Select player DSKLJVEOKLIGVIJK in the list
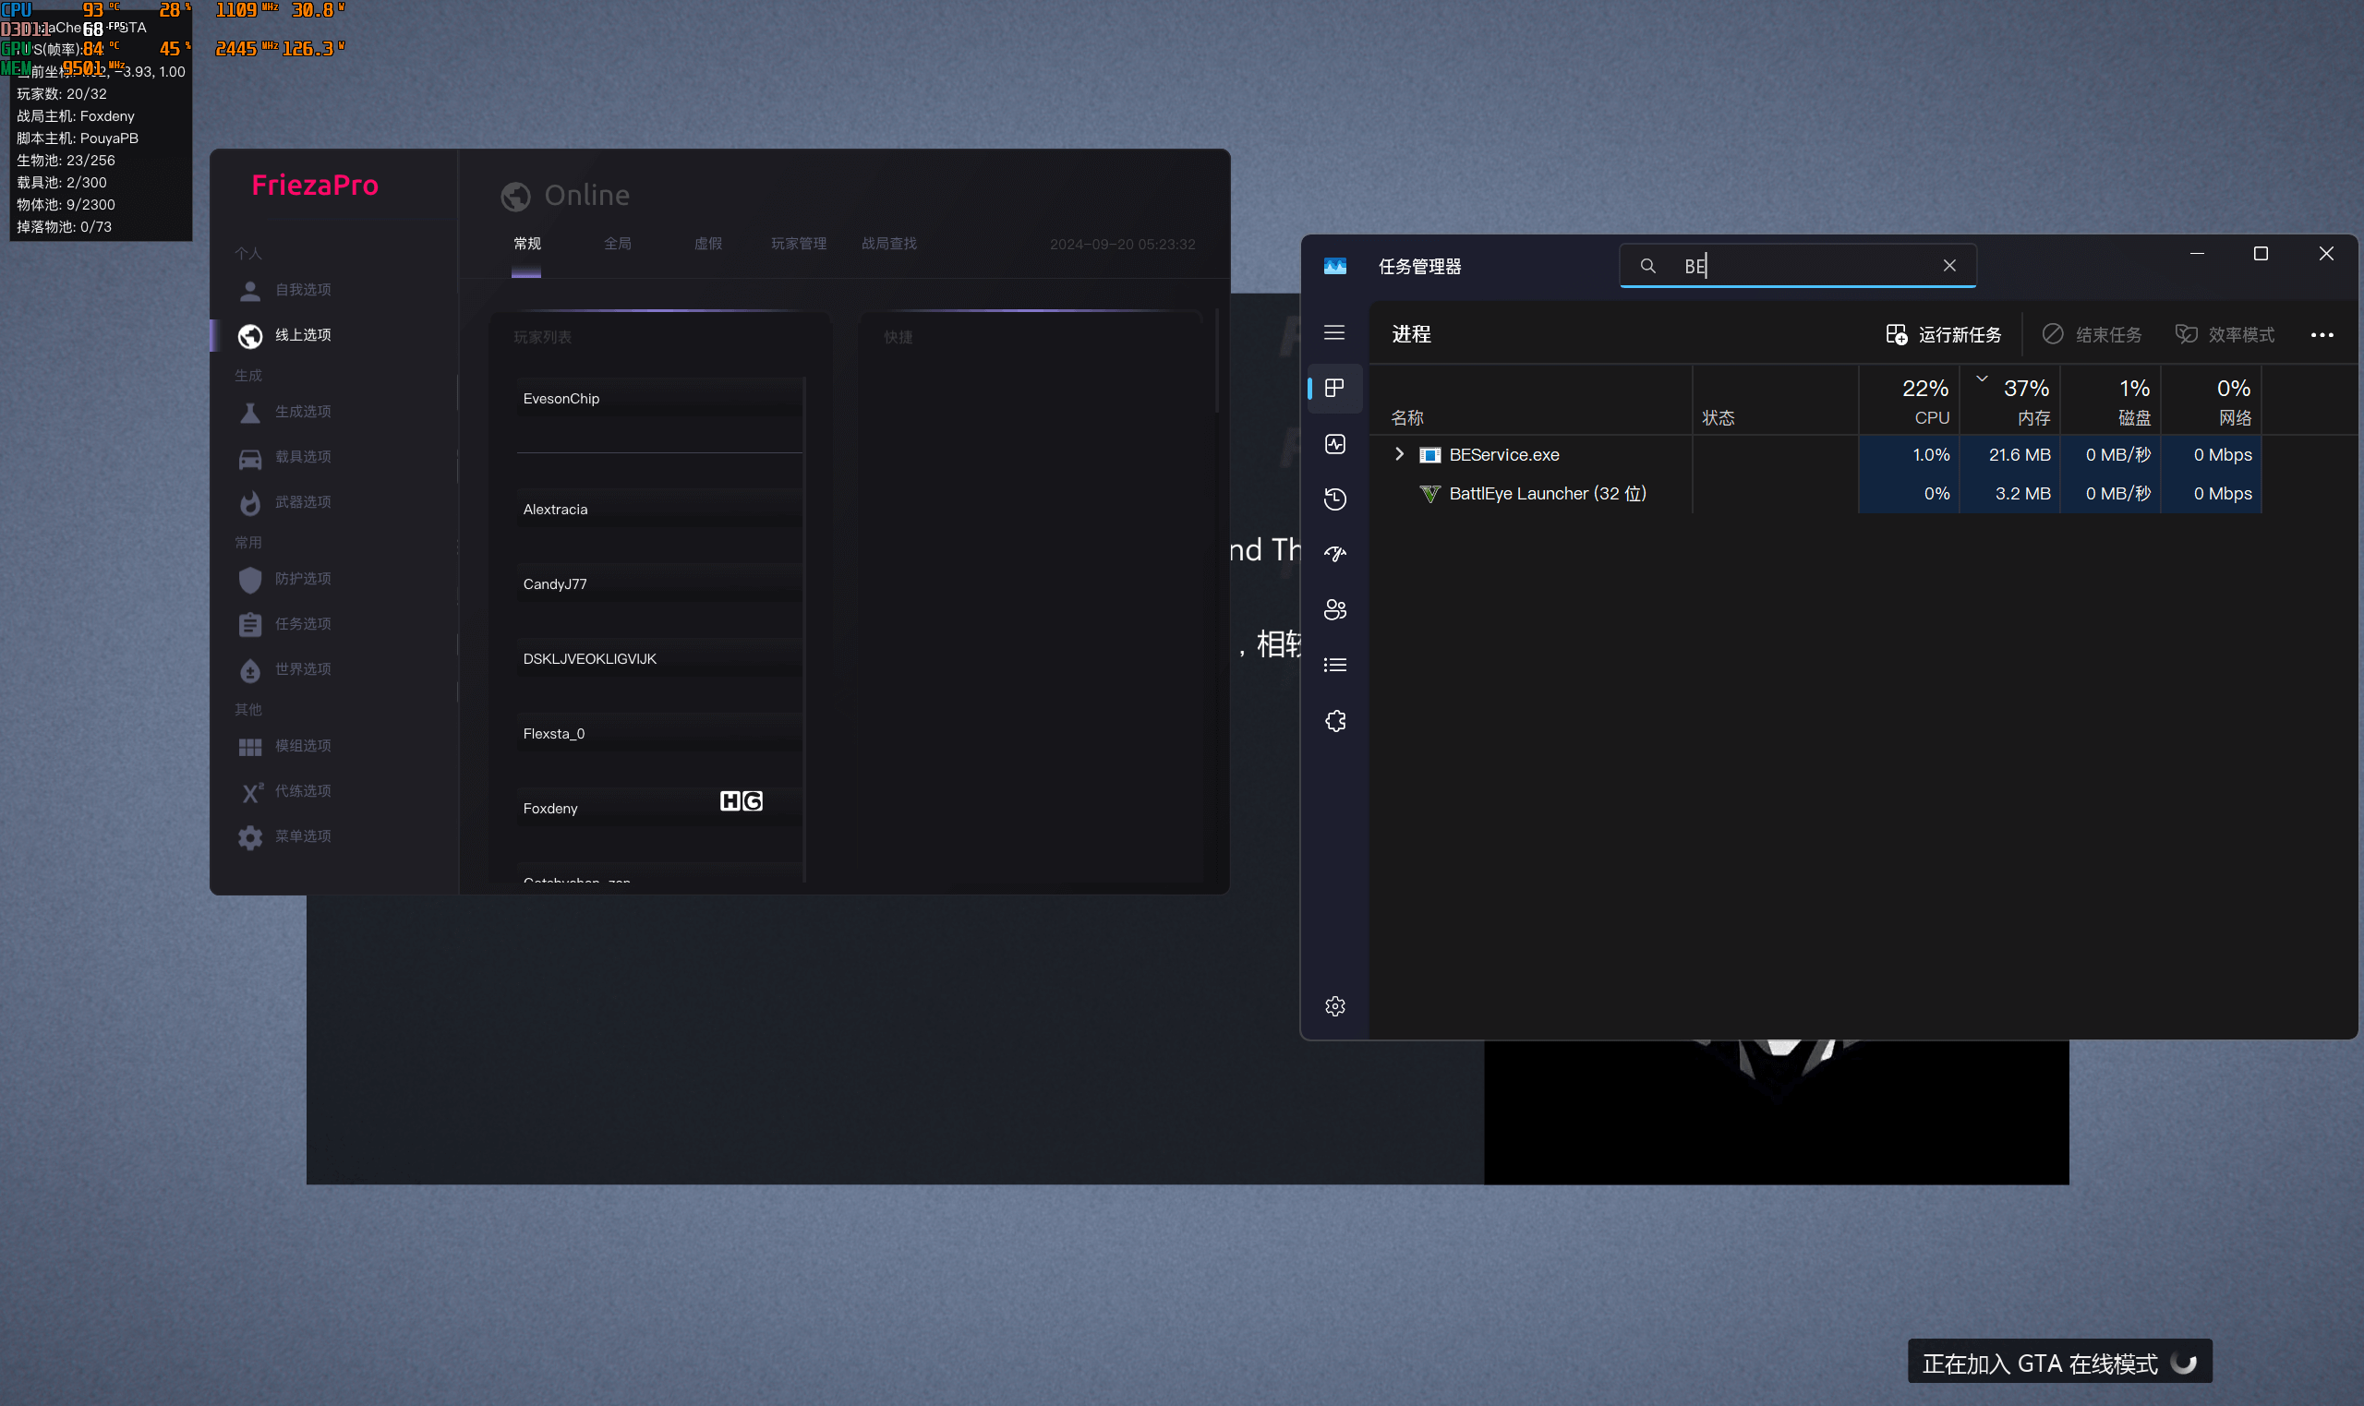Viewport: 2364px width, 1406px height. [659, 659]
